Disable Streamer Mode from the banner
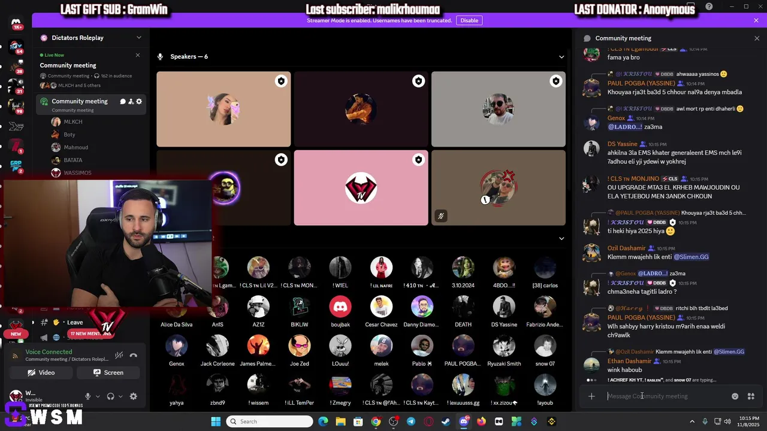The height and width of the screenshot is (431, 767). (469, 20)
